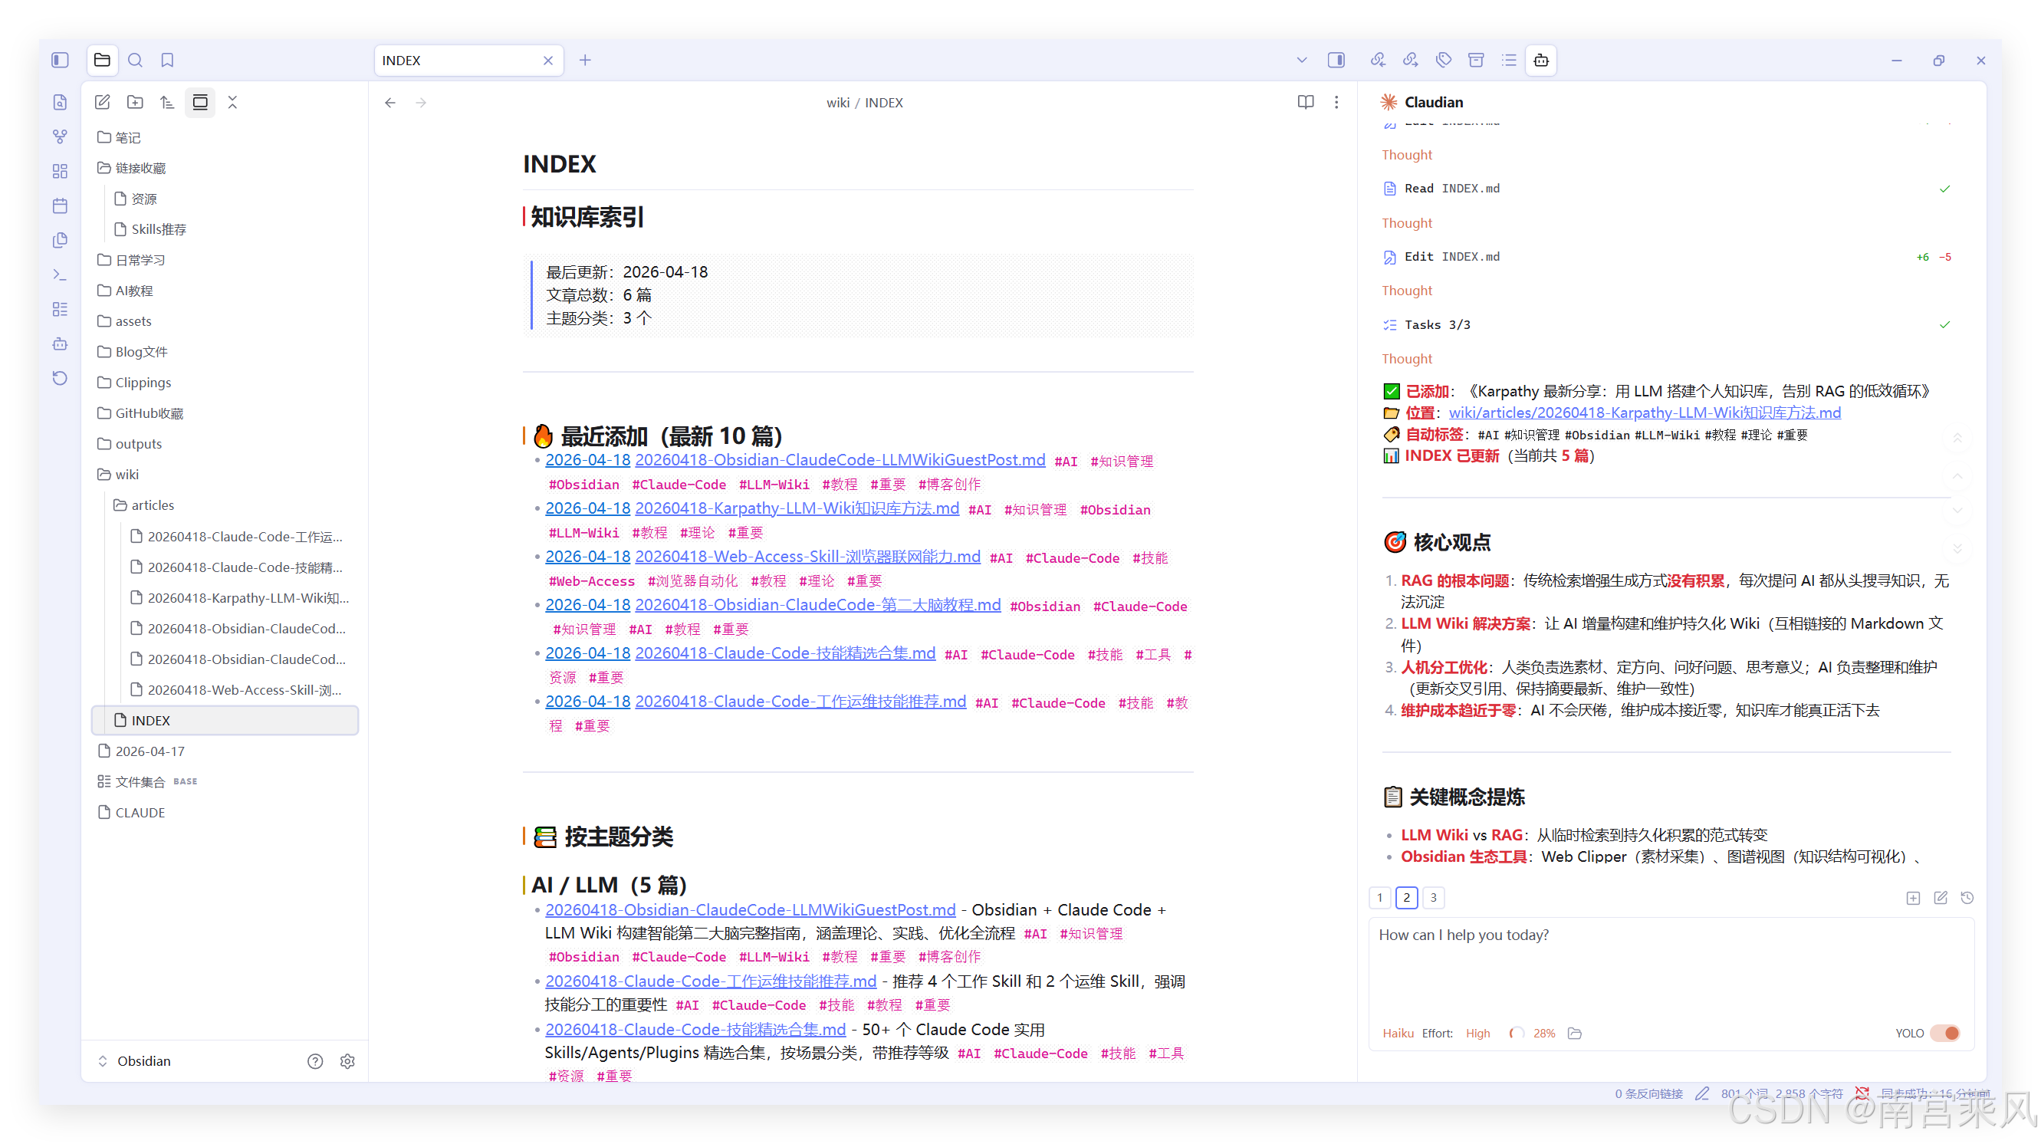
Task: Toggle the left sidebar panel
Action: (x=61, y=61)
